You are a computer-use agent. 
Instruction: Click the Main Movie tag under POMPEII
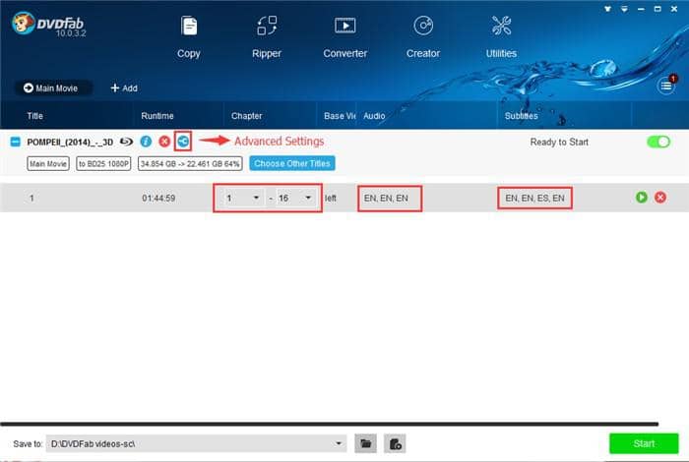coord(48,163)
